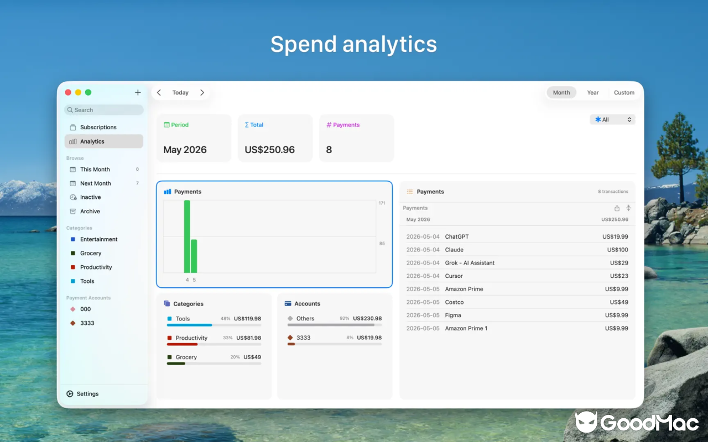Select the Claude payment row
The width and height of the screenshot is (708, 442).
[x=517, y=250]
